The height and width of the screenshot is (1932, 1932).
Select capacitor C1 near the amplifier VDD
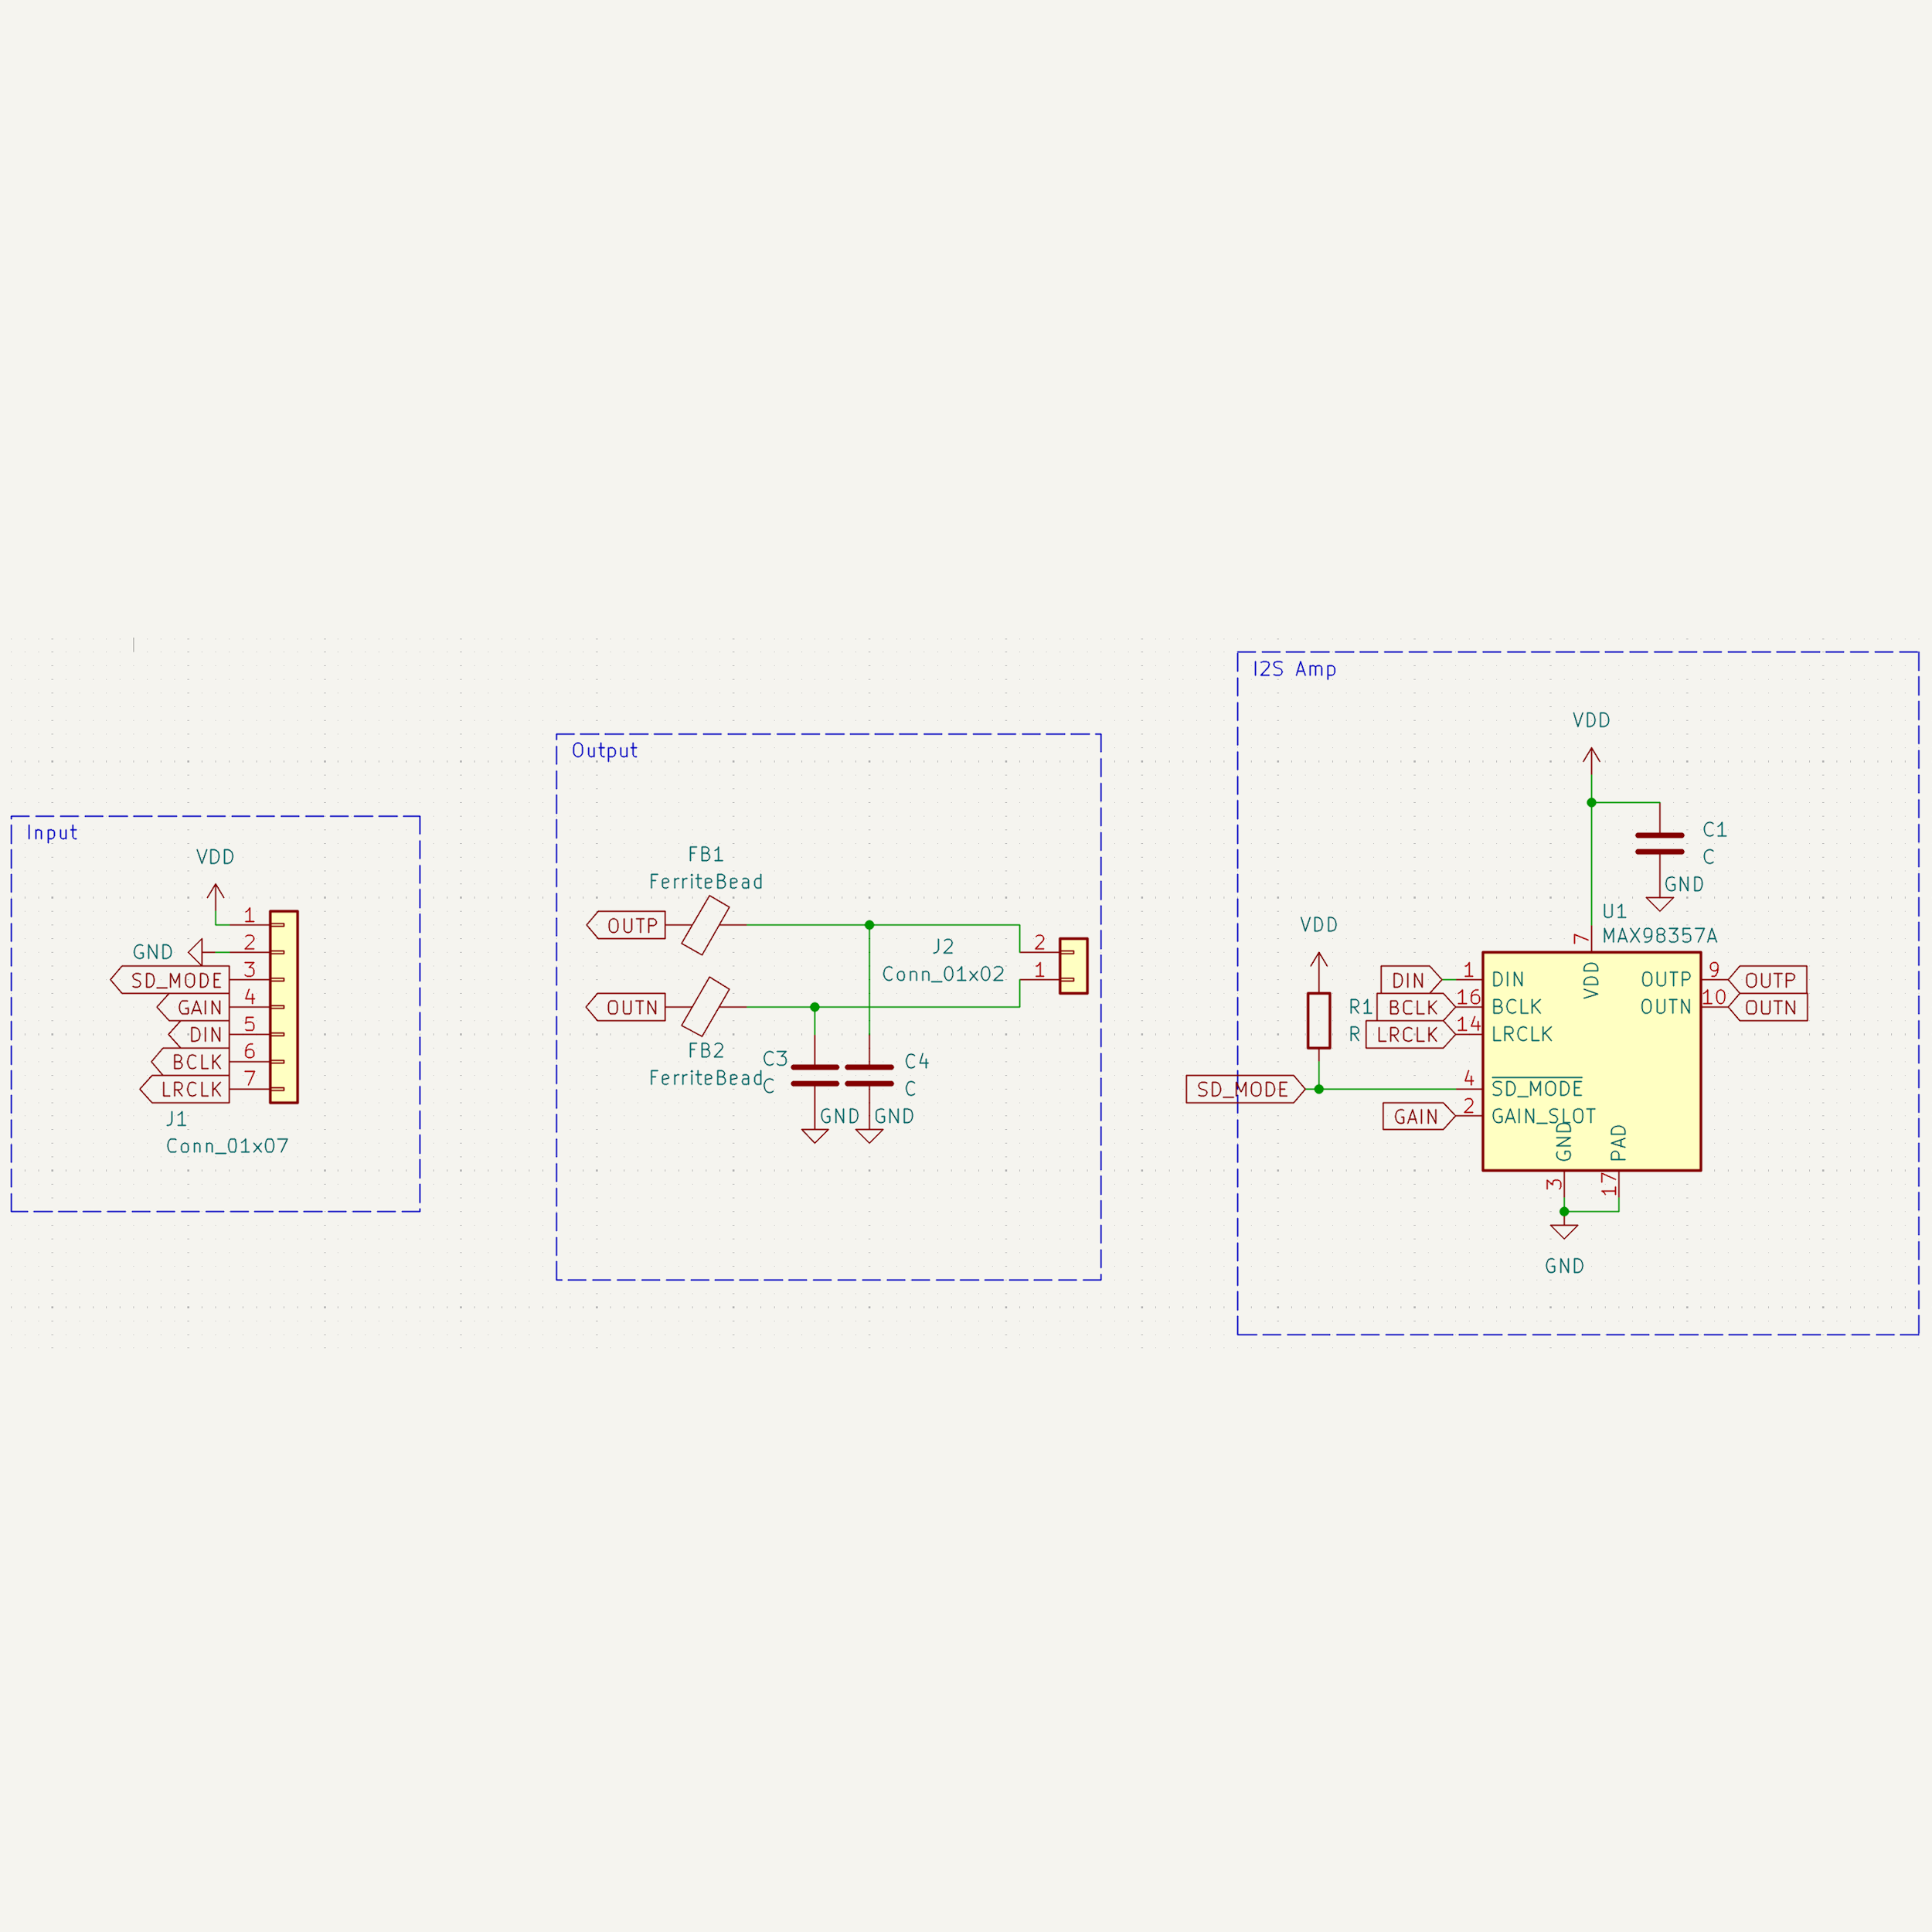tap(1660, 843)
